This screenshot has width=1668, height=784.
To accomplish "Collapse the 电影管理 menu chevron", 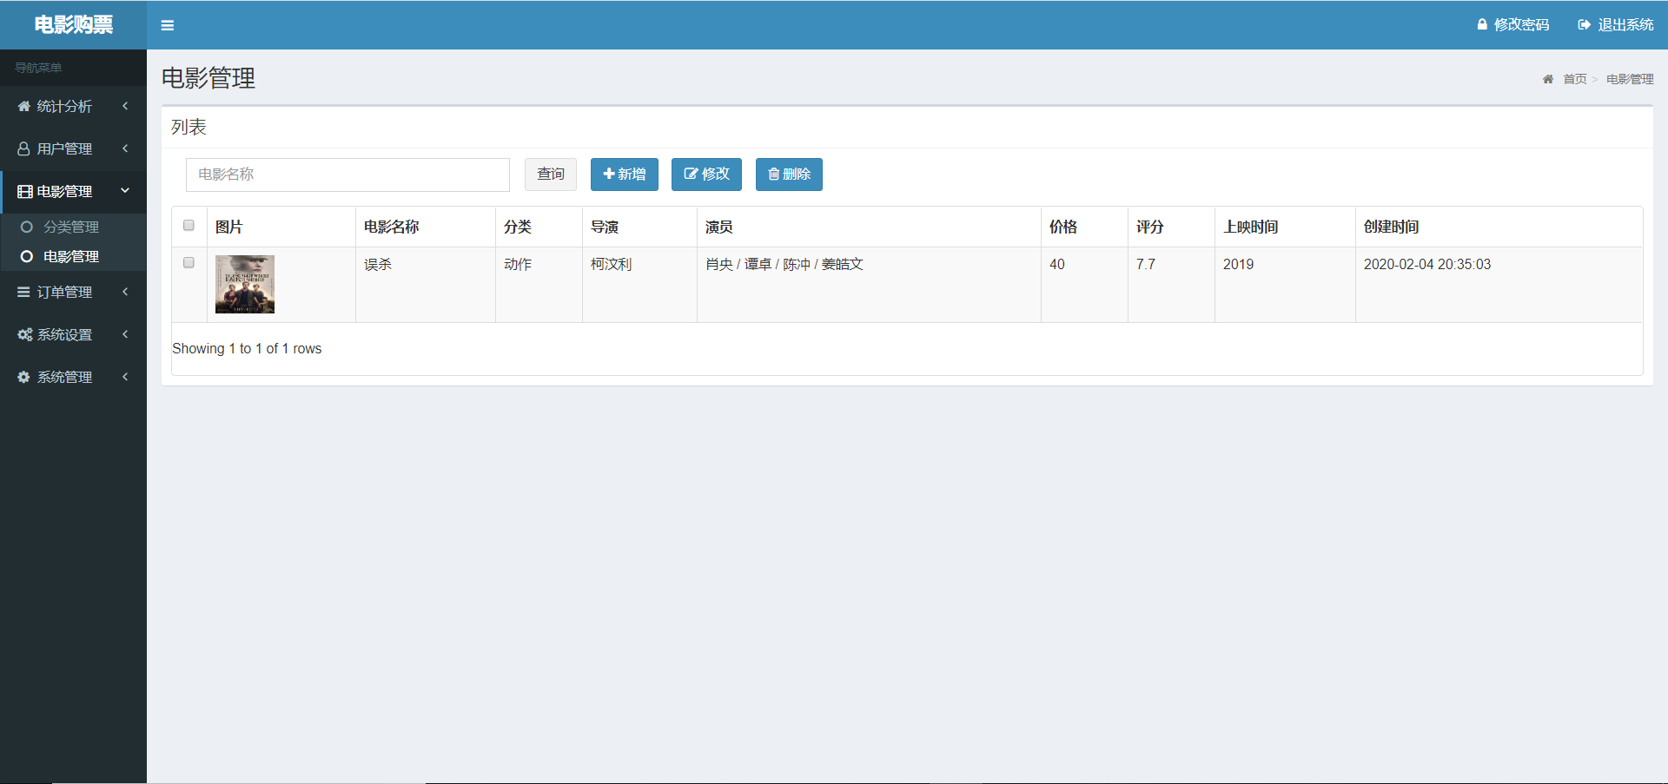I will tap(125, 190).
